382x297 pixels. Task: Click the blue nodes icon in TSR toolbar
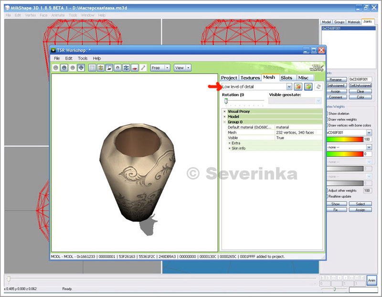pos(126,68)
